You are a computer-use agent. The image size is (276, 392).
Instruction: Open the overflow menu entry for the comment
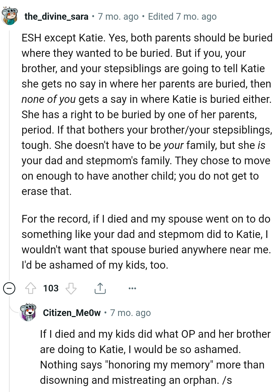[x=132, y=288]
